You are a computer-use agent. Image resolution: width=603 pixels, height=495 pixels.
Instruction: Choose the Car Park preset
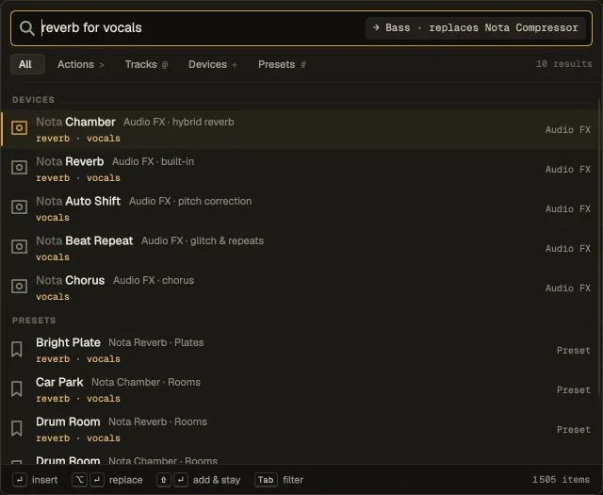(x=300, y=390)
